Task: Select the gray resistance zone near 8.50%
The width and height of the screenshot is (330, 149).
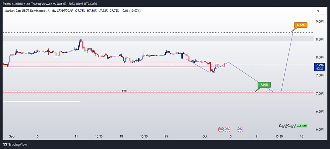Action: pyautogui.click(x=158, y=38)
